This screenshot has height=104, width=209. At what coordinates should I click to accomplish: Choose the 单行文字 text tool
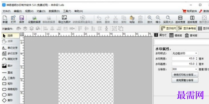coord(10,48)
